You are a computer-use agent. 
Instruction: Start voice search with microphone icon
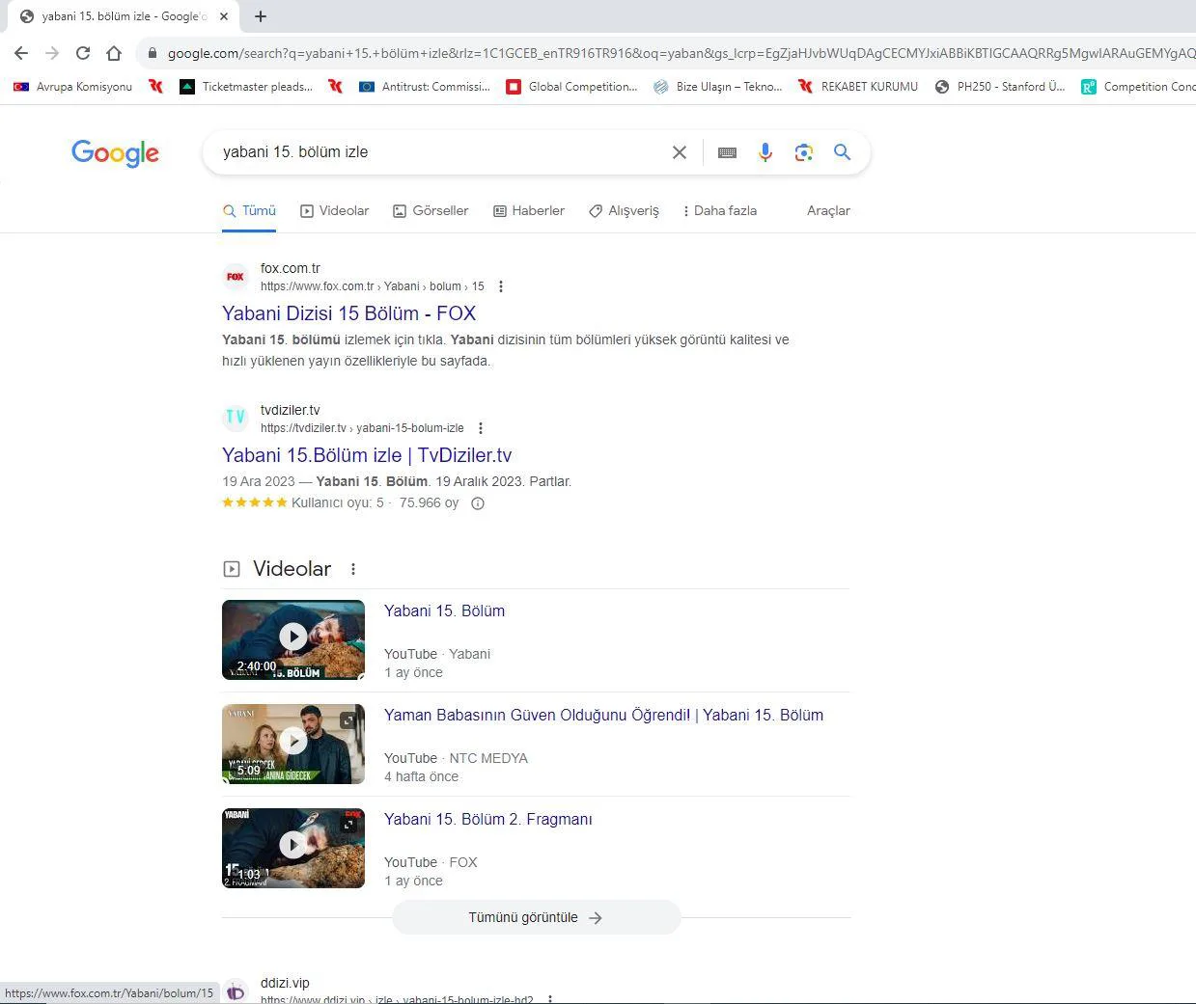coord(765,152)
